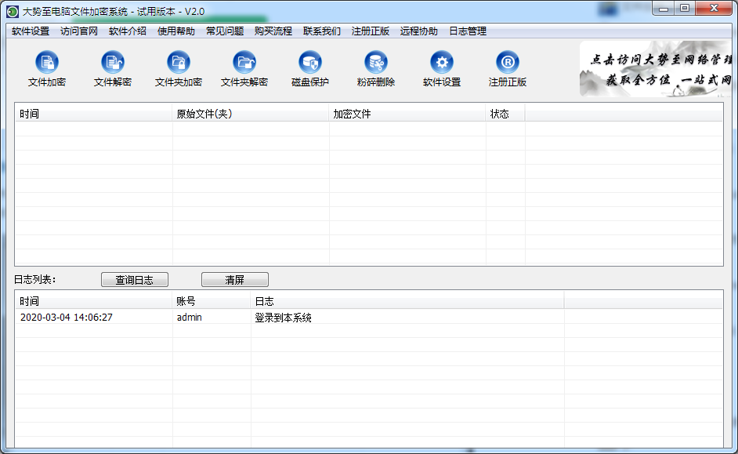Open the 日志管理 menu
The width and height of the screenshot is (738, 454).
[x=468, y=31]
